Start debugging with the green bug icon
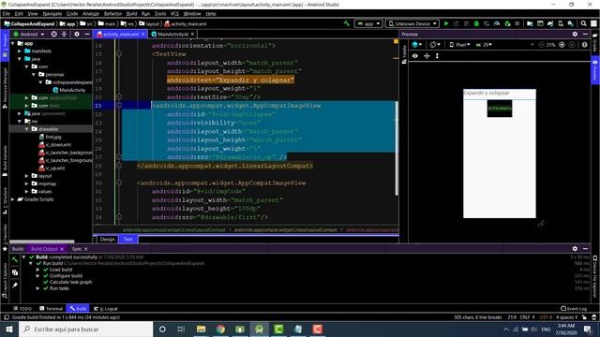The width and height of the screenshot is (600, 337). [x=476, y=23]
